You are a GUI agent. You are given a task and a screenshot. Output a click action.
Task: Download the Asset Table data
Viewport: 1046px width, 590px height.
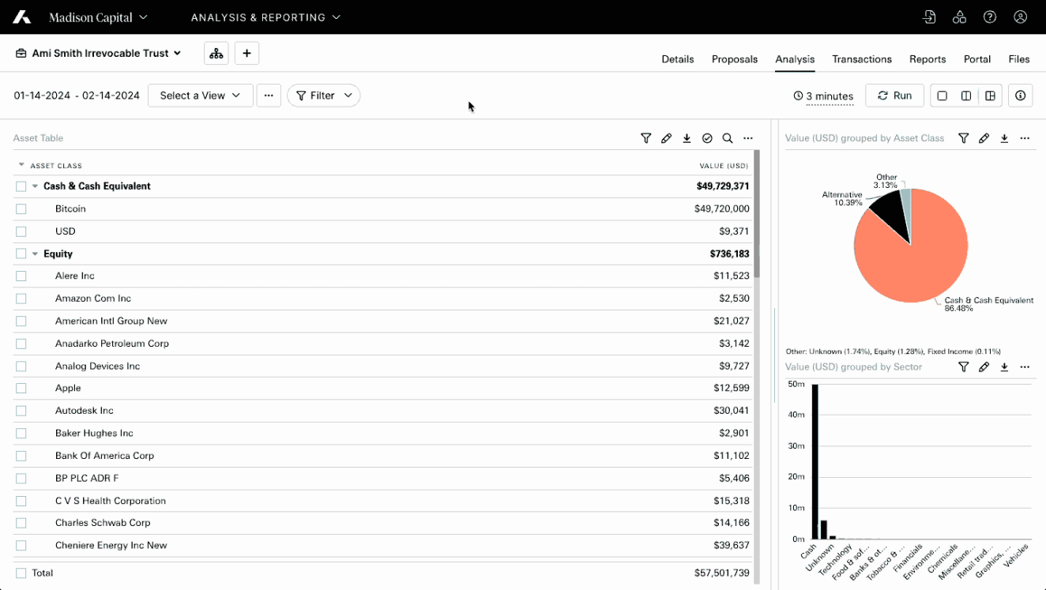[x=687, y=138]
